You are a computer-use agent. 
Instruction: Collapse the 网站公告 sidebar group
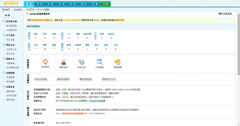[4, 45]
